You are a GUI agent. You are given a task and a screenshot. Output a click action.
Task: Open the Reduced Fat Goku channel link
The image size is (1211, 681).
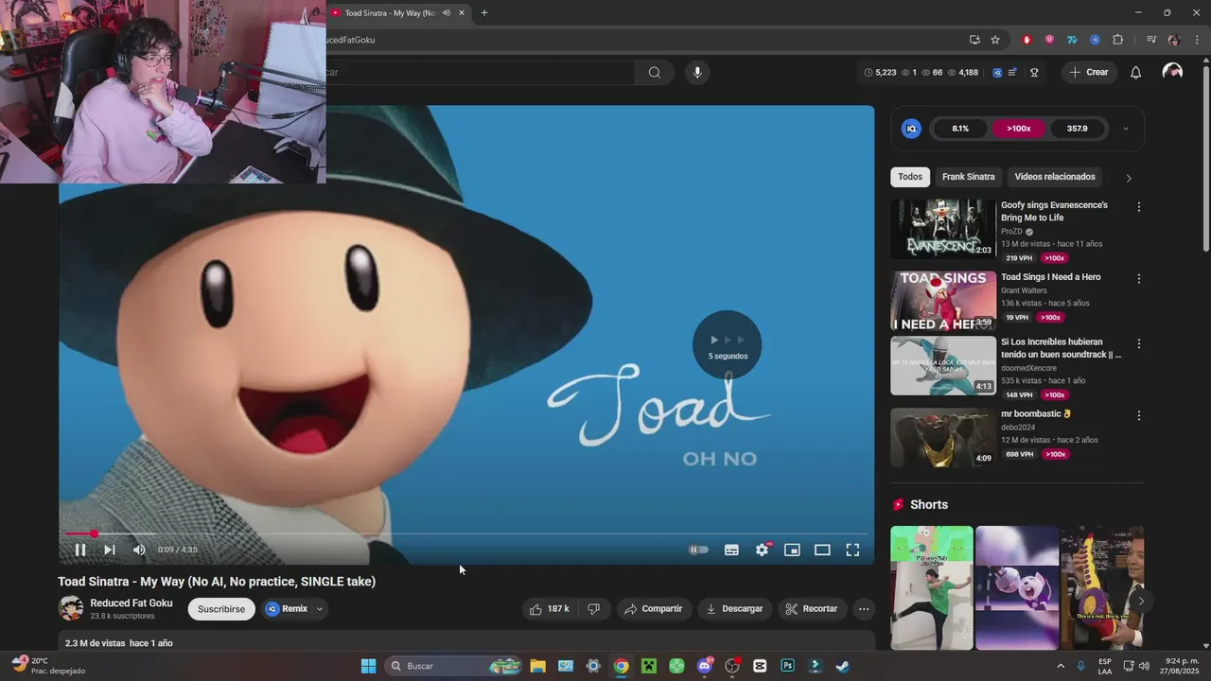point(132,602)
